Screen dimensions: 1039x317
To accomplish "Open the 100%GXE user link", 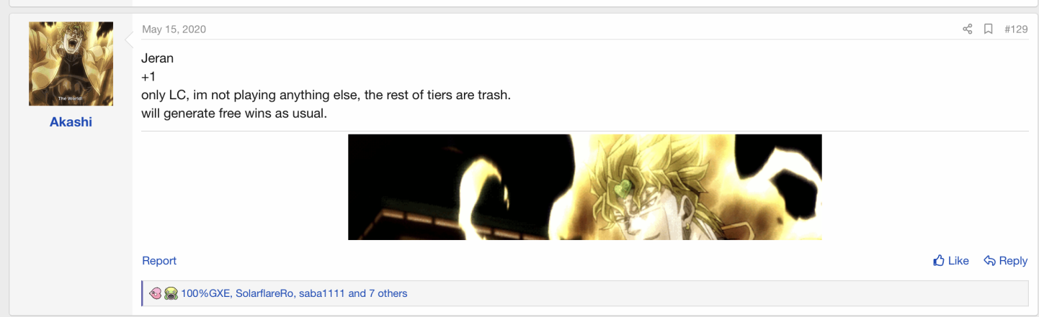I will 205,293.
